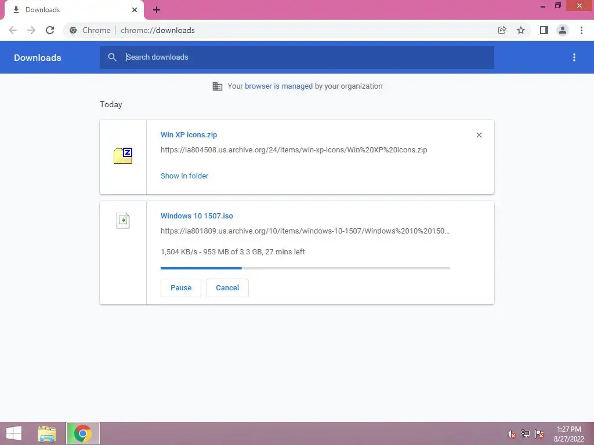Click the Downloads page title
This screenshot has width=594, height=445.
point(38,57)
